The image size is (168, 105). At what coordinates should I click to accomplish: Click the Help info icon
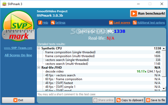click(x=40, y=23)
